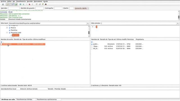The image size is (180, 101).
Task: Click the reconnect to last server icon
Action: 33,4
